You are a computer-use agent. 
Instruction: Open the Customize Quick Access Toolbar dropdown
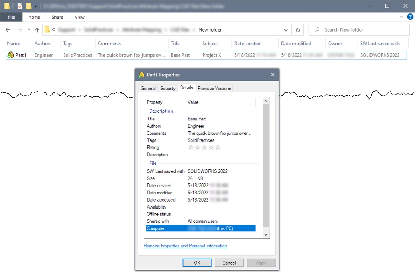pos(36,6)
